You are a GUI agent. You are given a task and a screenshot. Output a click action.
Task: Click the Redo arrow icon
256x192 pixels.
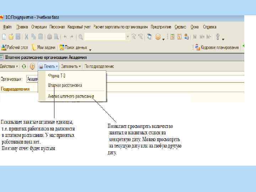click(x=72, y=37)
